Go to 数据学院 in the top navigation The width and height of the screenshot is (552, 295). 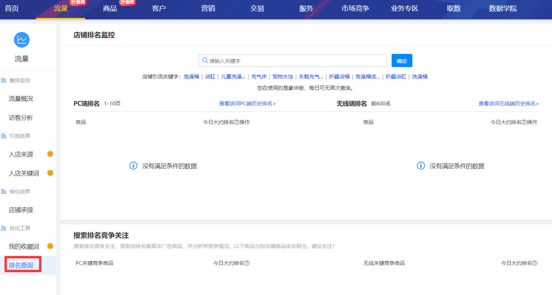(503, 8)
